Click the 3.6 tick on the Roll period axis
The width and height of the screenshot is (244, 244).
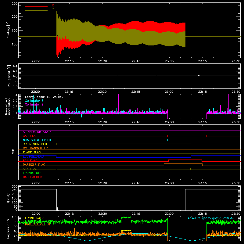click(15, 86)
